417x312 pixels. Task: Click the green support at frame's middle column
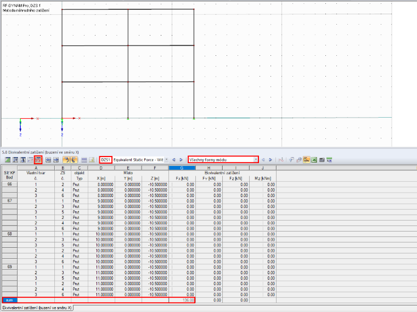pos(128,118)
